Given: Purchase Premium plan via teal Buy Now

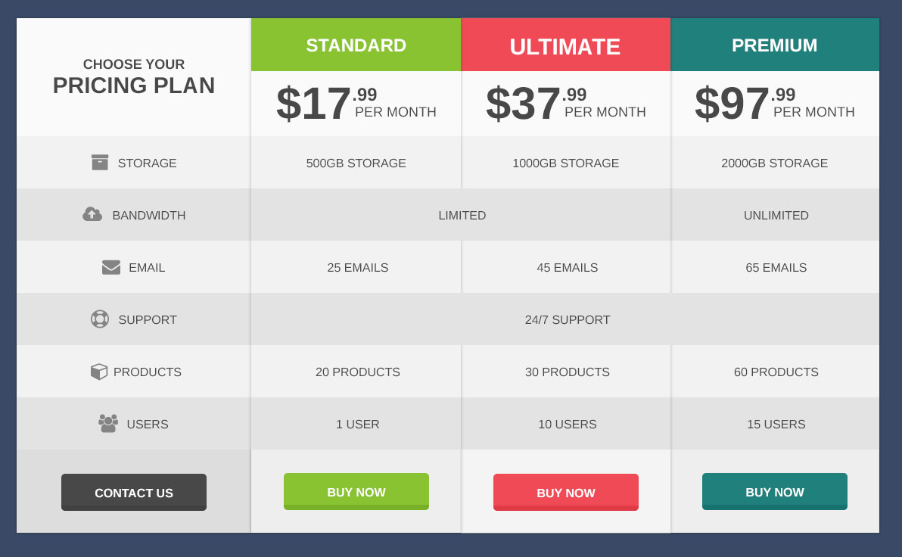Looking at the screenshot, I should 775,492.
